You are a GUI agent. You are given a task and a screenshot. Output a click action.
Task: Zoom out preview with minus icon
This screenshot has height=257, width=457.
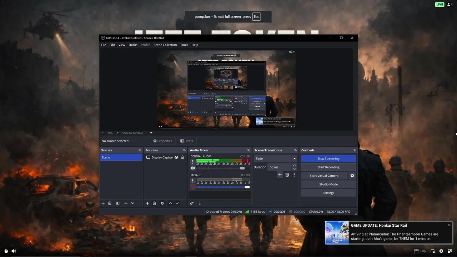[x=103, y=133]
